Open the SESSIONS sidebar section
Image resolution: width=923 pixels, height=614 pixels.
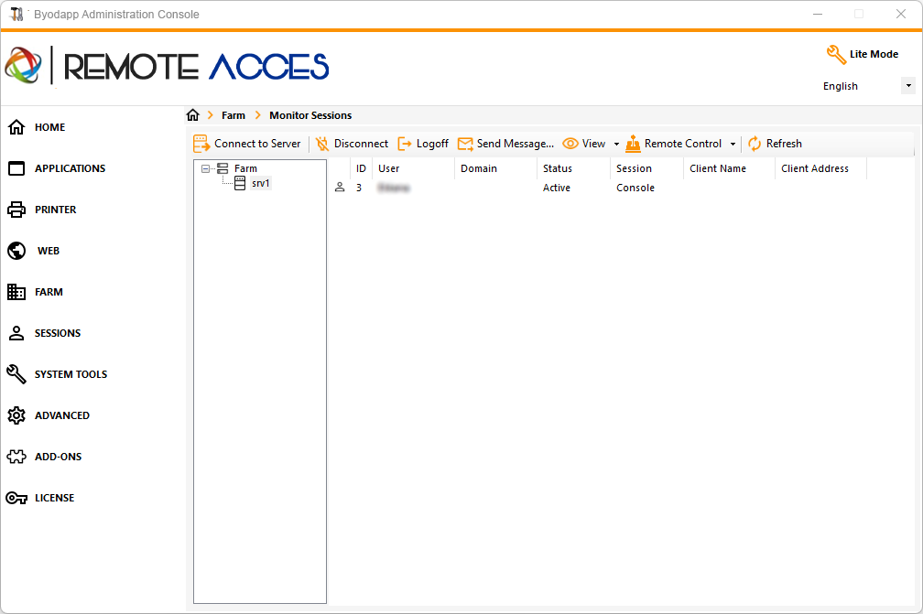click(57, 333)
